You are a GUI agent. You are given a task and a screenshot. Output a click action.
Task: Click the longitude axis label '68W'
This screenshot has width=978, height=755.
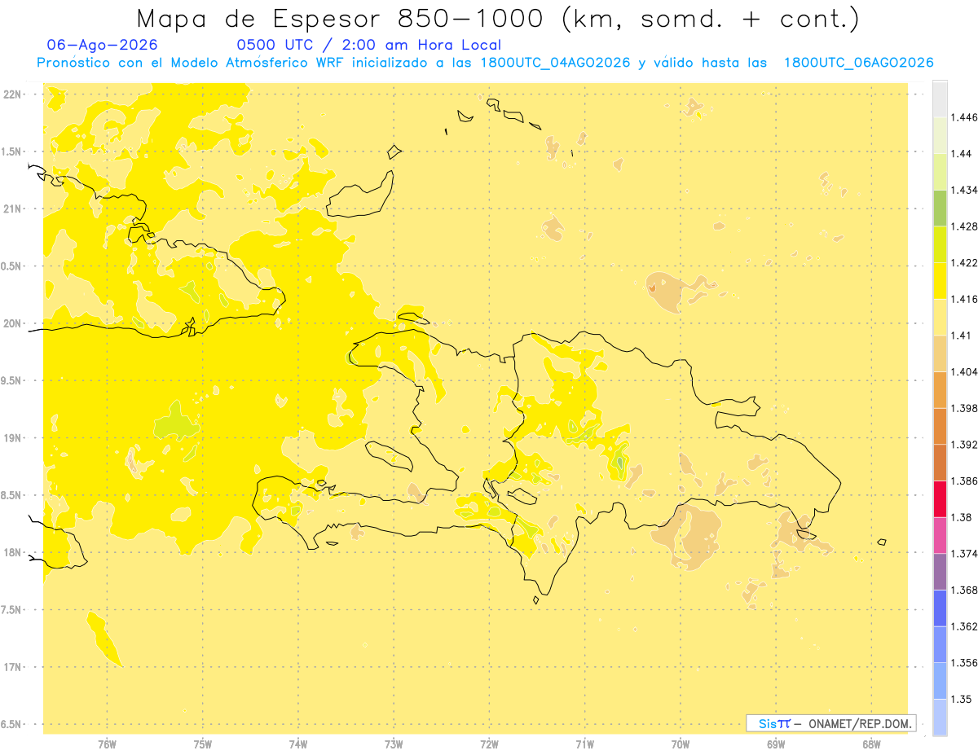click(871, 744)
